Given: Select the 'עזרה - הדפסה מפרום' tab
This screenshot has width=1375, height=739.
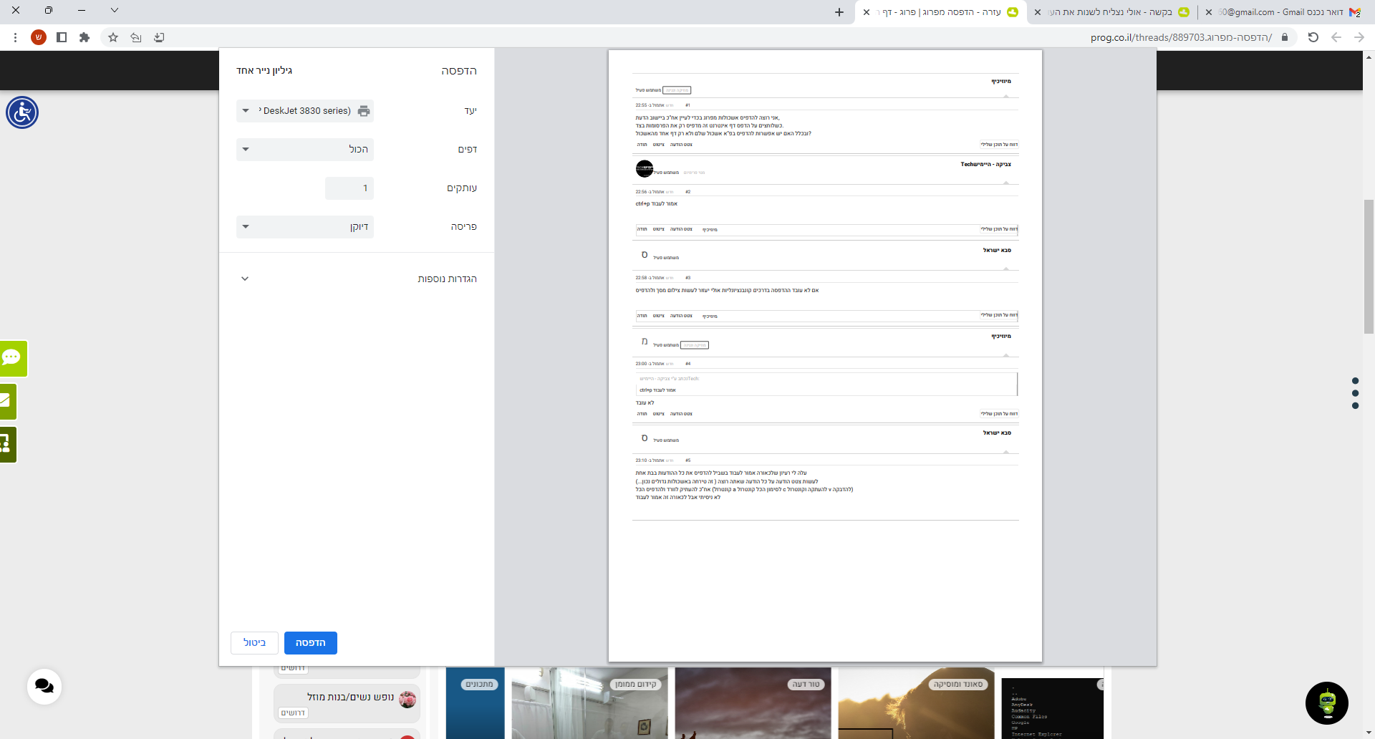Looking at the screenshot, I should (x=941, y=12).
